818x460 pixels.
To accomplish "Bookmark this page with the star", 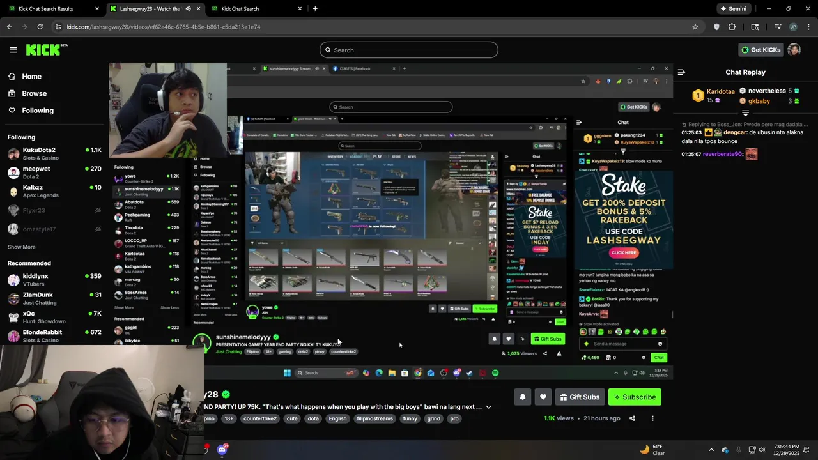I will point(695,27).
